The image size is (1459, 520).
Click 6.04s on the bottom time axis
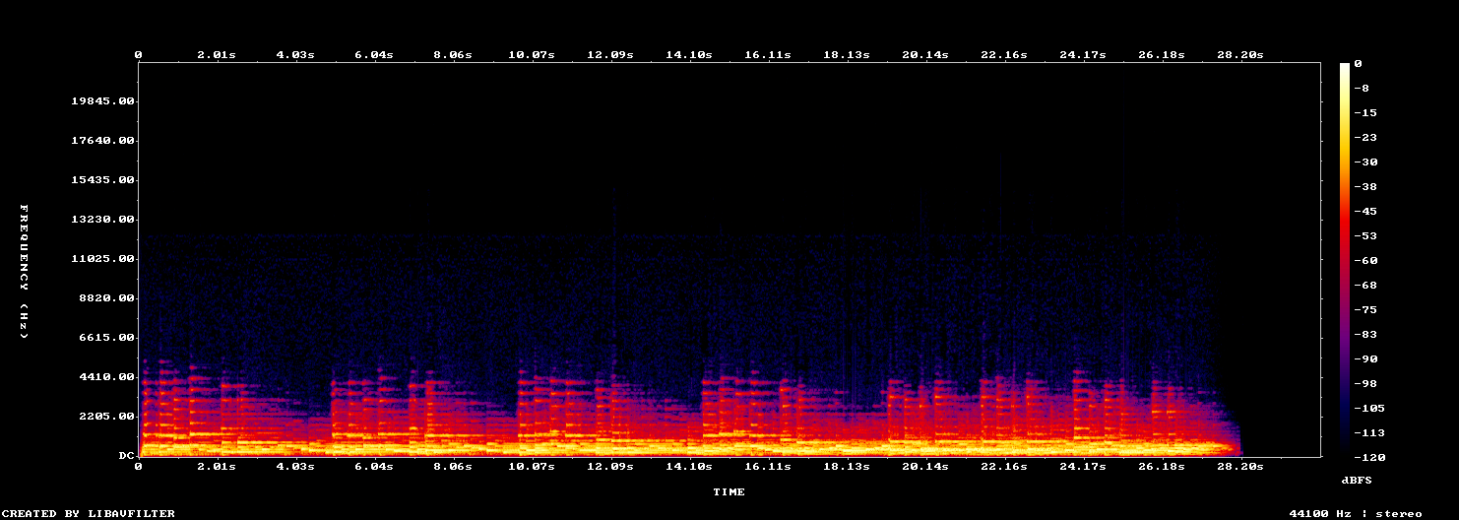(374, 466)
